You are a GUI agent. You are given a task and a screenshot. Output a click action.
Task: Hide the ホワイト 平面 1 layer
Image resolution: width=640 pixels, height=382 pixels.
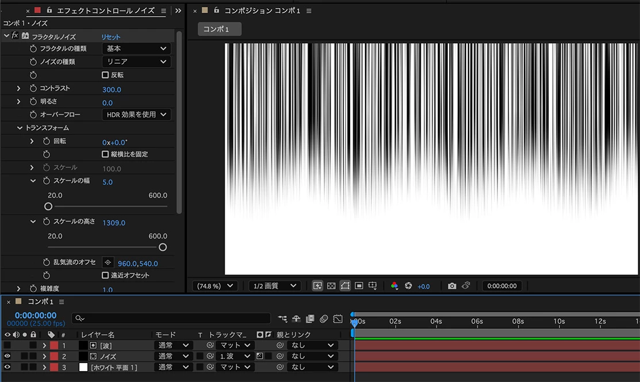tap(7, 367)
